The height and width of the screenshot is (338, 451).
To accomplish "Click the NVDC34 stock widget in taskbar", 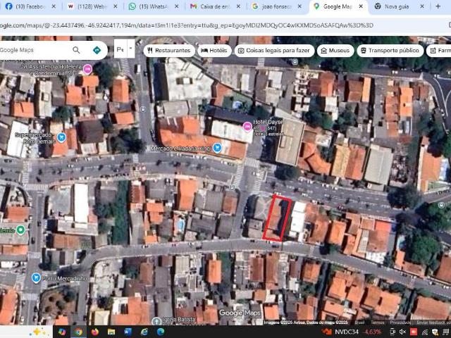I will click(x=351, y=332).
